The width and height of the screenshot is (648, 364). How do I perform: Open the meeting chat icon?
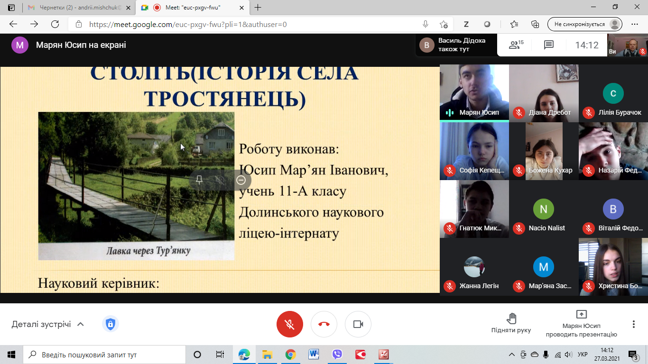pyautogui.click(x=549, y=45)
